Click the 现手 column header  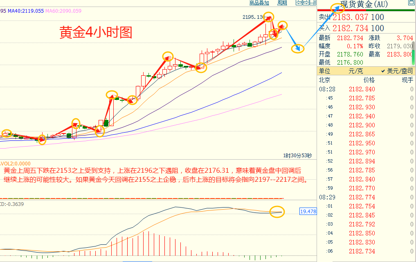[407, 80]
